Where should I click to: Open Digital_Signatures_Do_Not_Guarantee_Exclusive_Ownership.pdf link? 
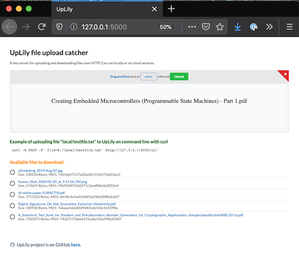click(67, 204)
